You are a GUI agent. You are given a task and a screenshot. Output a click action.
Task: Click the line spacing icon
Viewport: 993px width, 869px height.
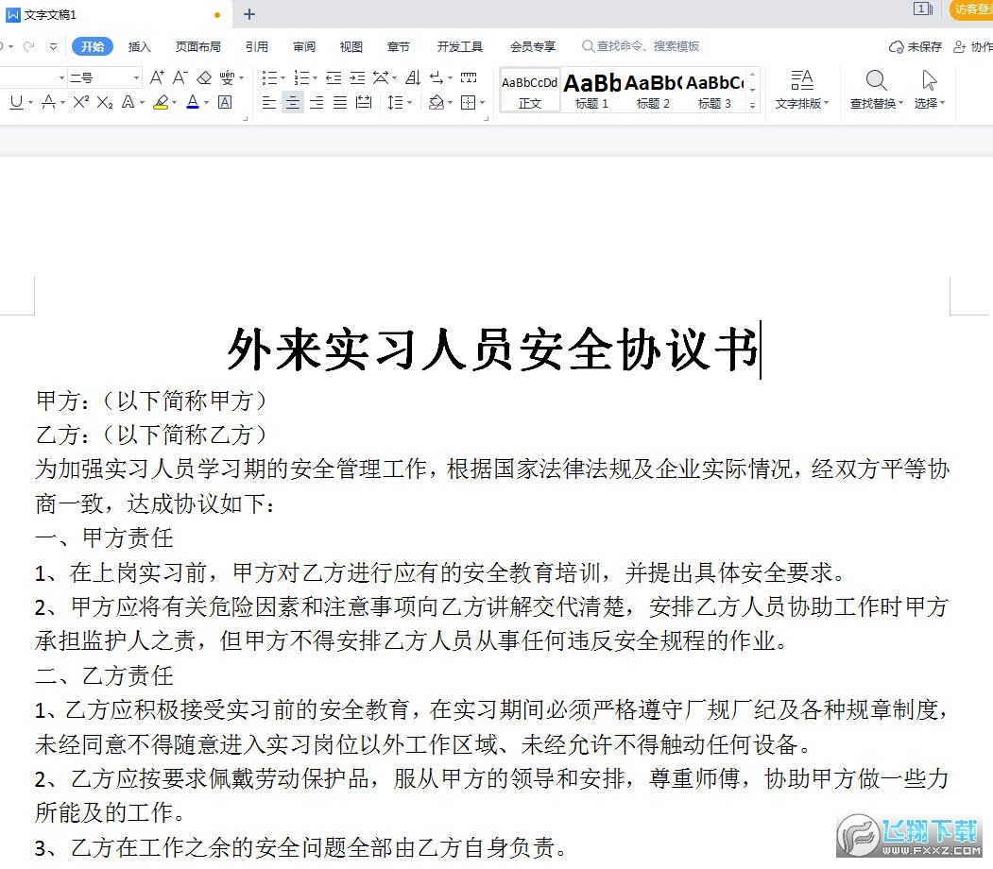(x=395, y=102)
